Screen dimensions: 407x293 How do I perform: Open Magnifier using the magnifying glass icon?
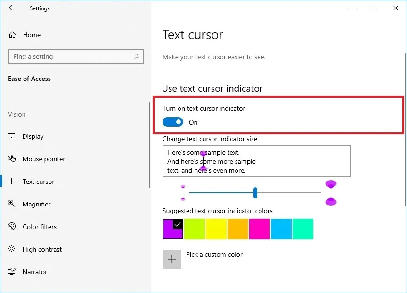[11, 204]
